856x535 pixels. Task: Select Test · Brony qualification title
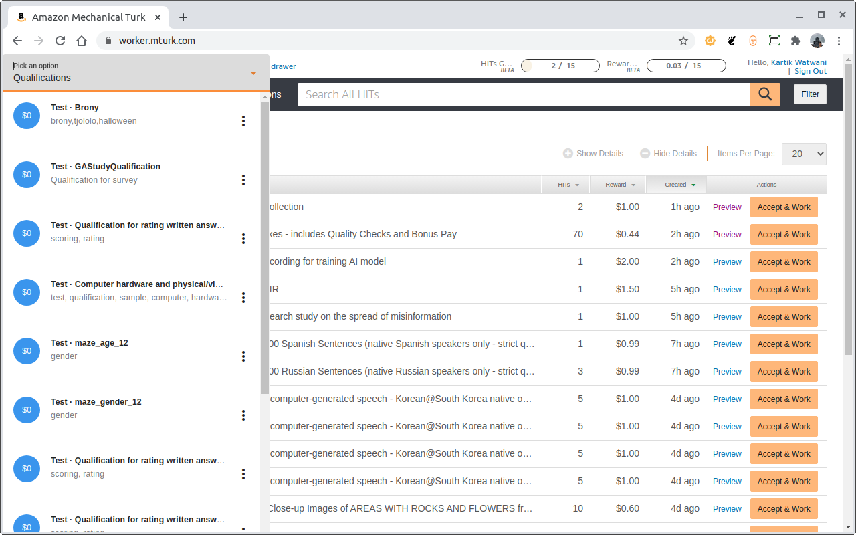point(75,108)
